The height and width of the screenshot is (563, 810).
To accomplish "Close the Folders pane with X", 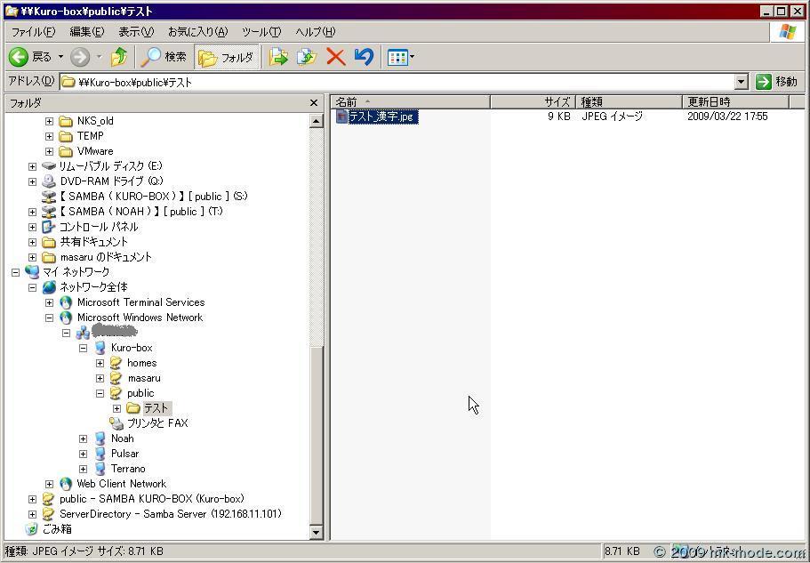I will pyautogui.click(x=313, y=103).
